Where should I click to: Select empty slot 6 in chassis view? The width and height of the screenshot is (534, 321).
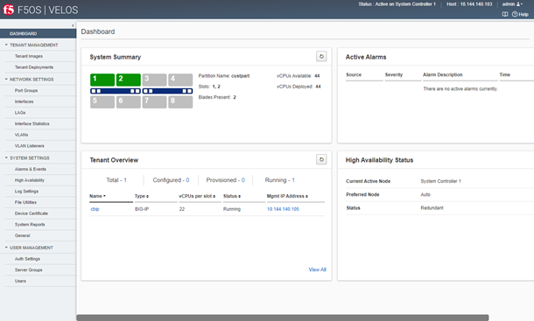click(x=129, y=101)
